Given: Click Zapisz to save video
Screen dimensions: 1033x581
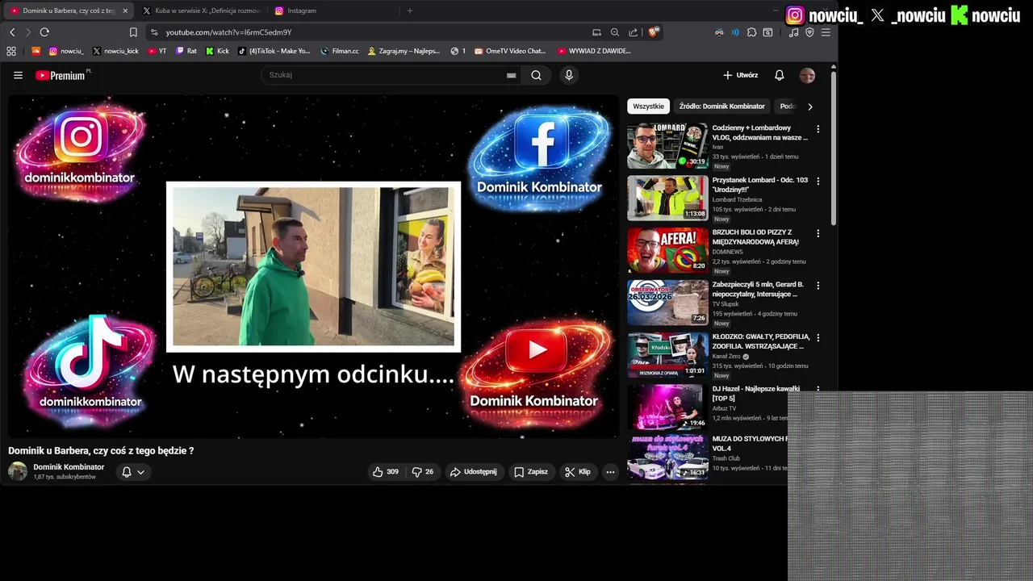Looking at the screenshot, I should coord(531,472).
